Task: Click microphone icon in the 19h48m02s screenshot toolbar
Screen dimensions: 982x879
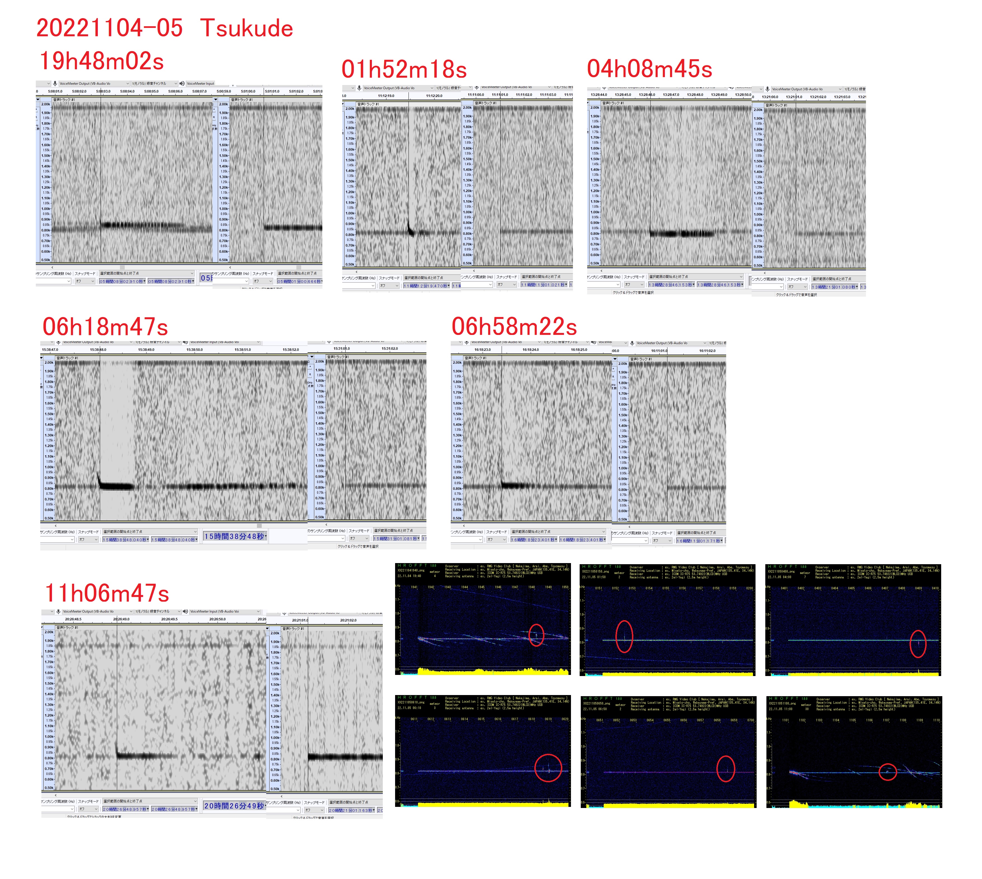Action: pos(55,84)
